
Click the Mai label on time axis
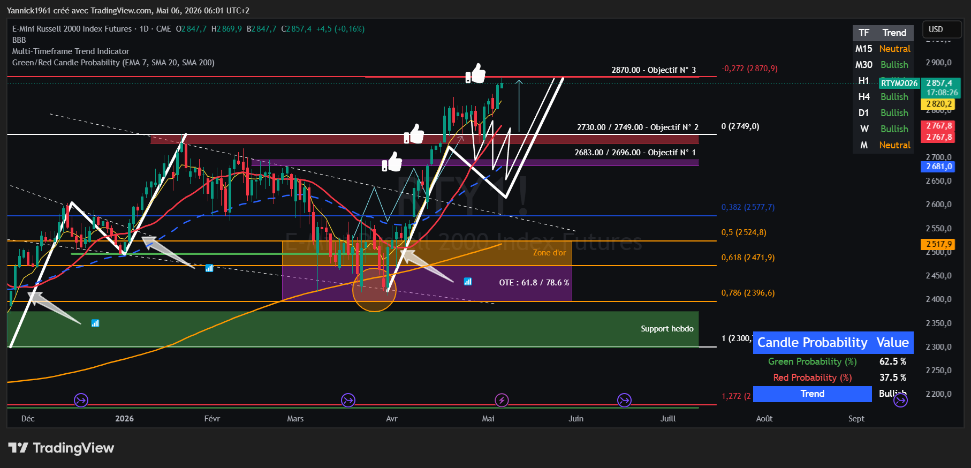tap(488, 419)
